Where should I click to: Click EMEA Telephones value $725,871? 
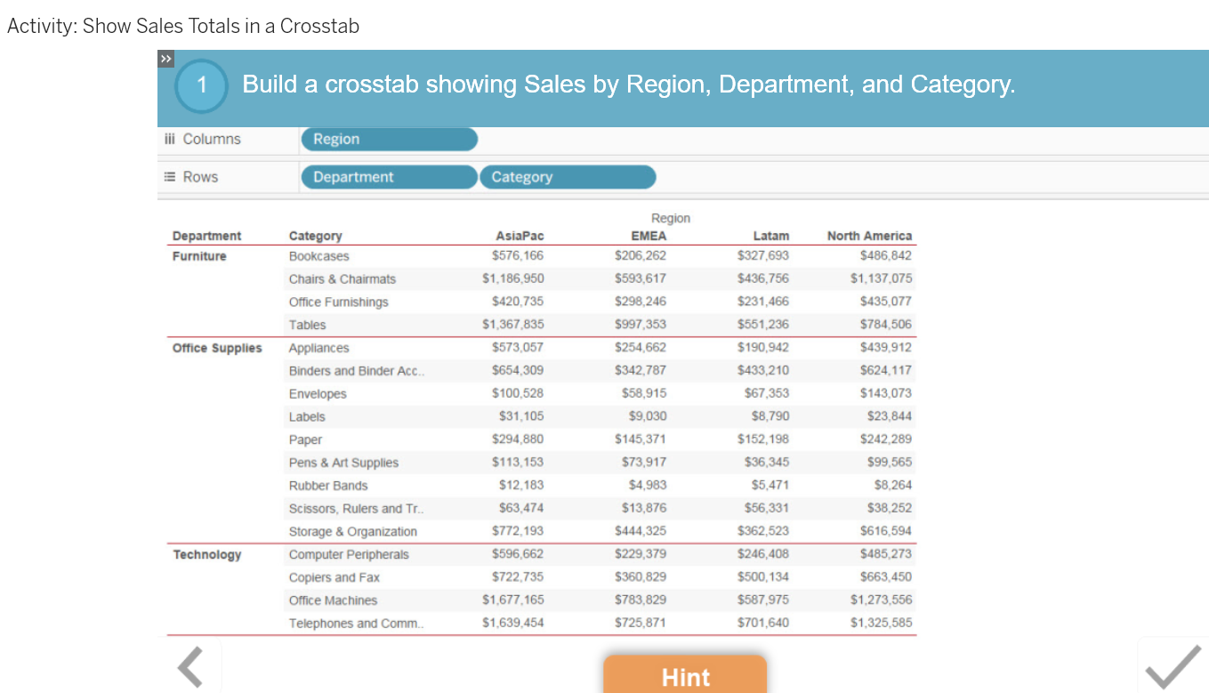641,624
